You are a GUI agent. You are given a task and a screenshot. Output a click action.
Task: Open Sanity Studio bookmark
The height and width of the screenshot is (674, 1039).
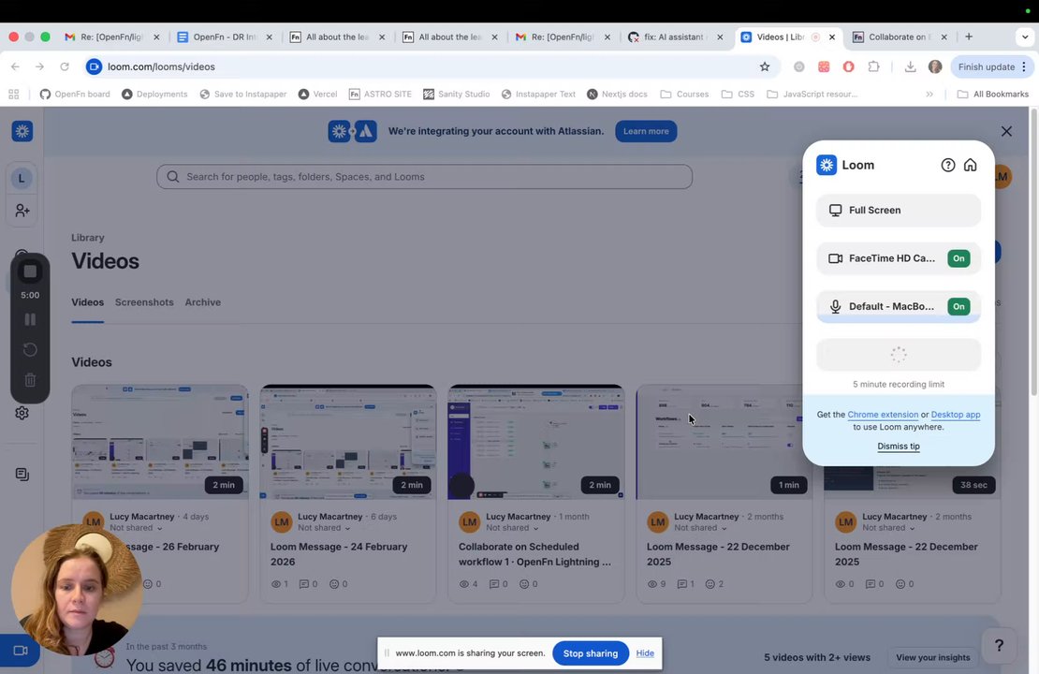click(x=457, y=95)
